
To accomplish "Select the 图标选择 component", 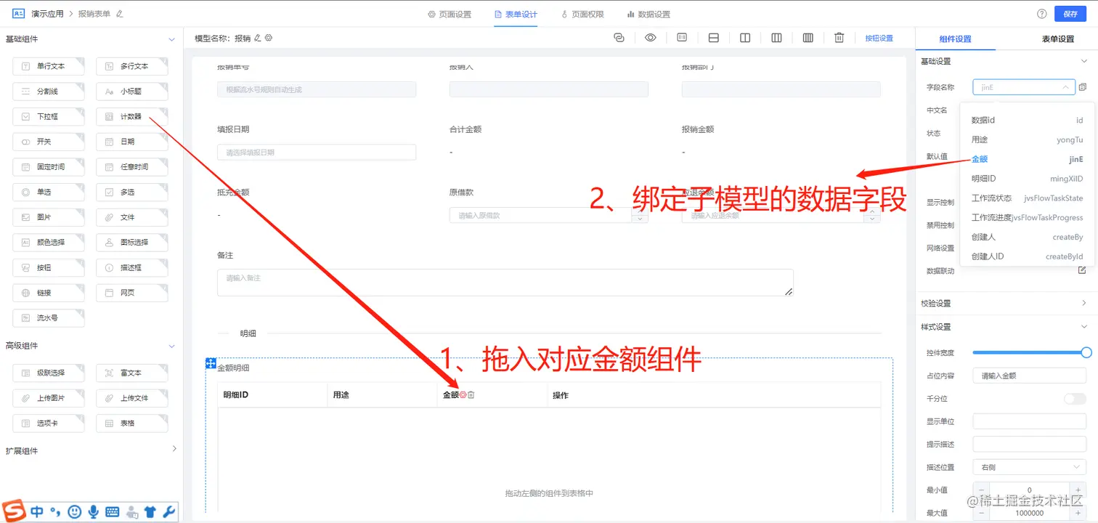I will [131, 243].
